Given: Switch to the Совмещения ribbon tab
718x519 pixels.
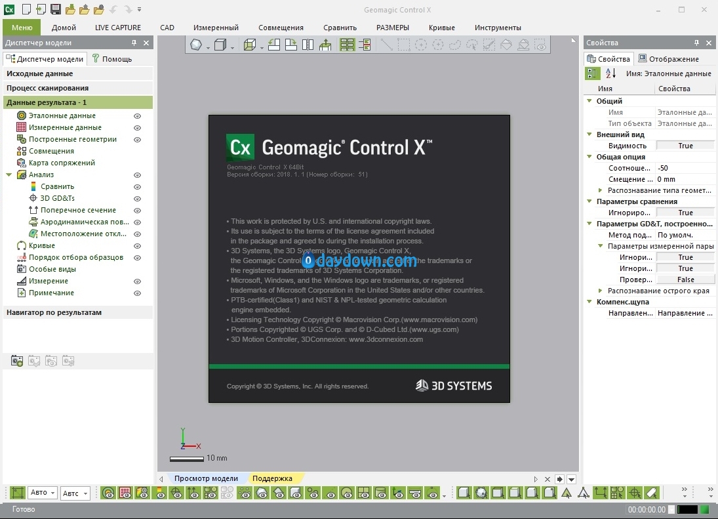Looking at the screenshot, I should [281, 28].
